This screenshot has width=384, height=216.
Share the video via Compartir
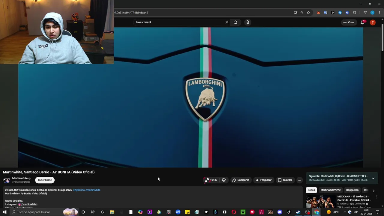[x=241, y=180]
